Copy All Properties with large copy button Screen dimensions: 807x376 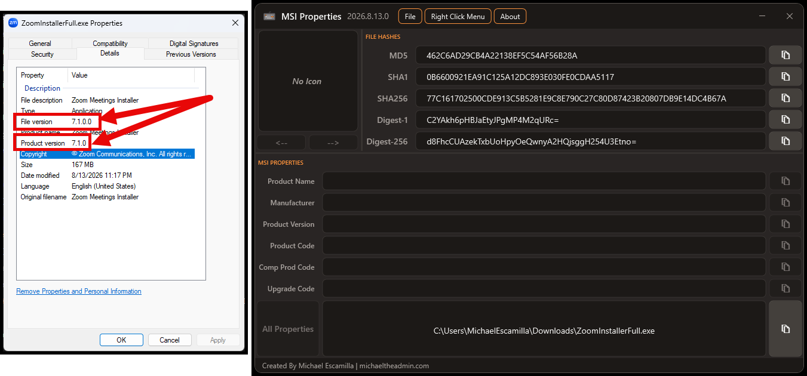click(785, 329)
